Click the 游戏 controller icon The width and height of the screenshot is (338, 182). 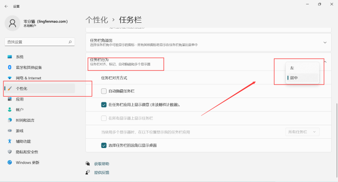point(10,131)
